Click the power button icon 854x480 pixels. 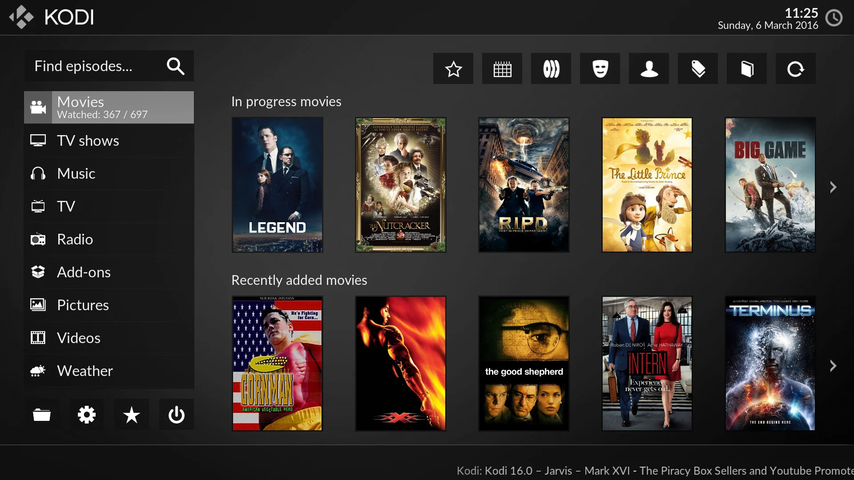[177, 415]
